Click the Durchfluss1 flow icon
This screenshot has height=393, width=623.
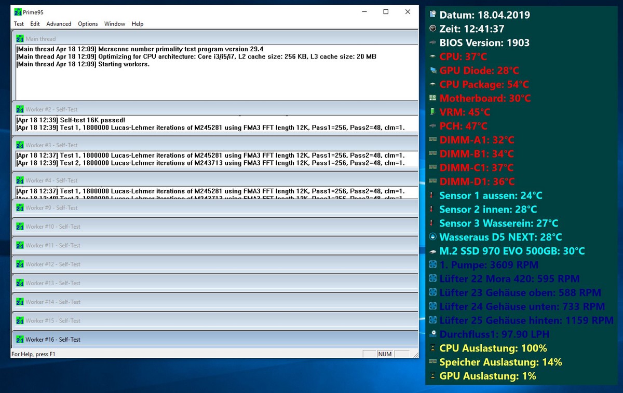click(433, 334)
